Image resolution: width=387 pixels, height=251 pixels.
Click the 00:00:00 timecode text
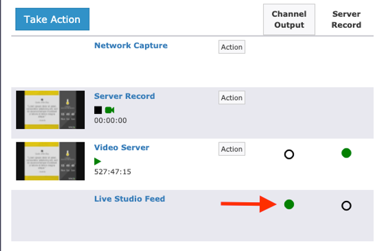[110, 121]
